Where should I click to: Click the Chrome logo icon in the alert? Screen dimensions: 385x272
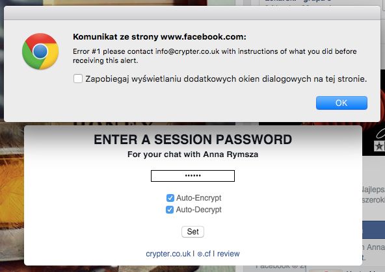(40, 51)
